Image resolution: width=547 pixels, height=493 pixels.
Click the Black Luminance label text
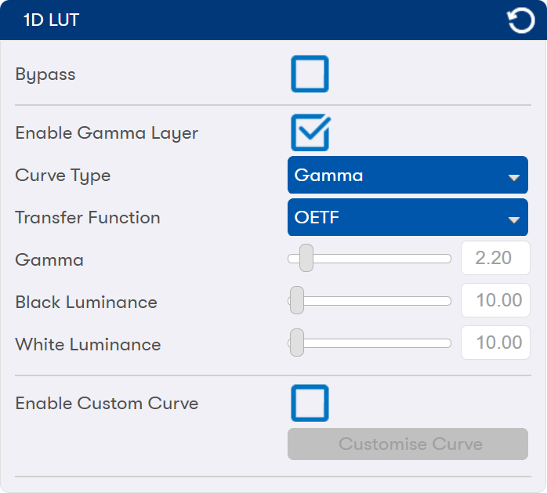pyautogui.click(x=86, y=302)
